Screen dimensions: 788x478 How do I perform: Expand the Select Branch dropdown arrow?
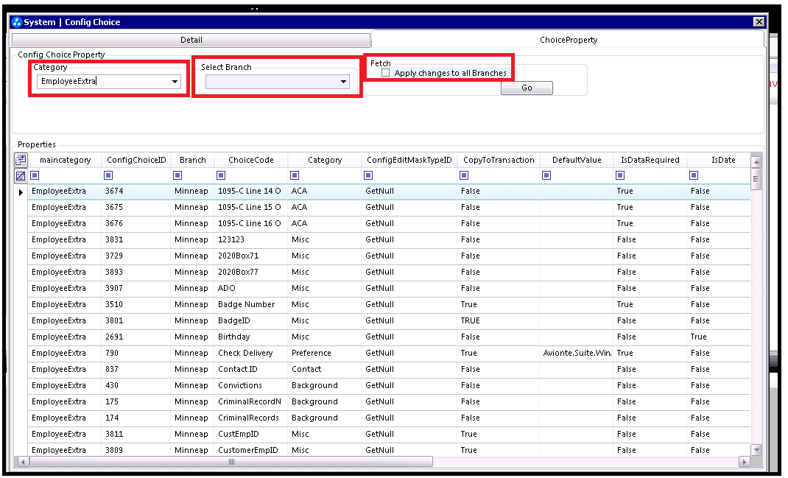344,82
